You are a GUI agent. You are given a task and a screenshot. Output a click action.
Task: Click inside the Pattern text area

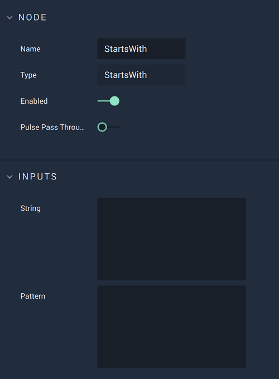171,327
